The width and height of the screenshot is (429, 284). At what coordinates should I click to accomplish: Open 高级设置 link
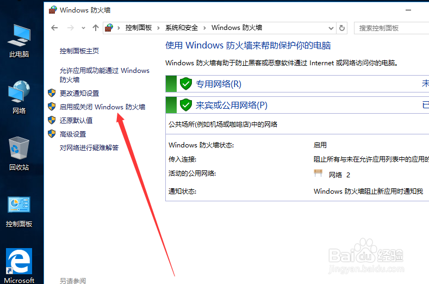coord(73,134)
